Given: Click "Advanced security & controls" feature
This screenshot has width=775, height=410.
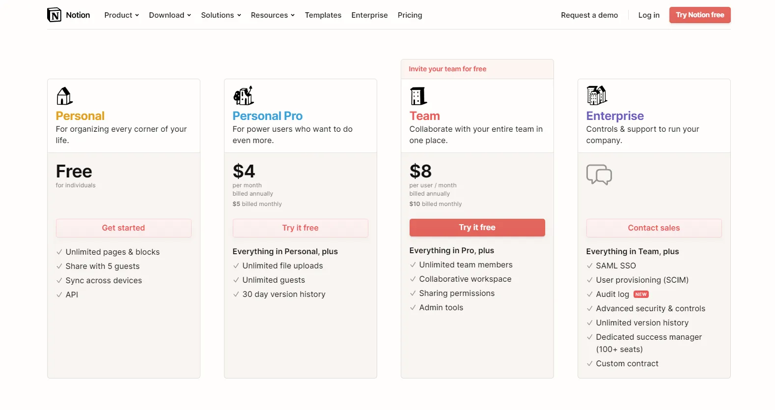Looking at the screenshot, I should point(651,309).
